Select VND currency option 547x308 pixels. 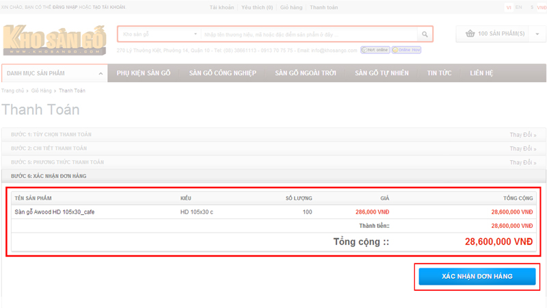pyautogui.click(x=542, y=7)
